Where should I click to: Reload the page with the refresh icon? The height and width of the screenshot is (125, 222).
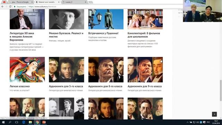click(10, 7)
